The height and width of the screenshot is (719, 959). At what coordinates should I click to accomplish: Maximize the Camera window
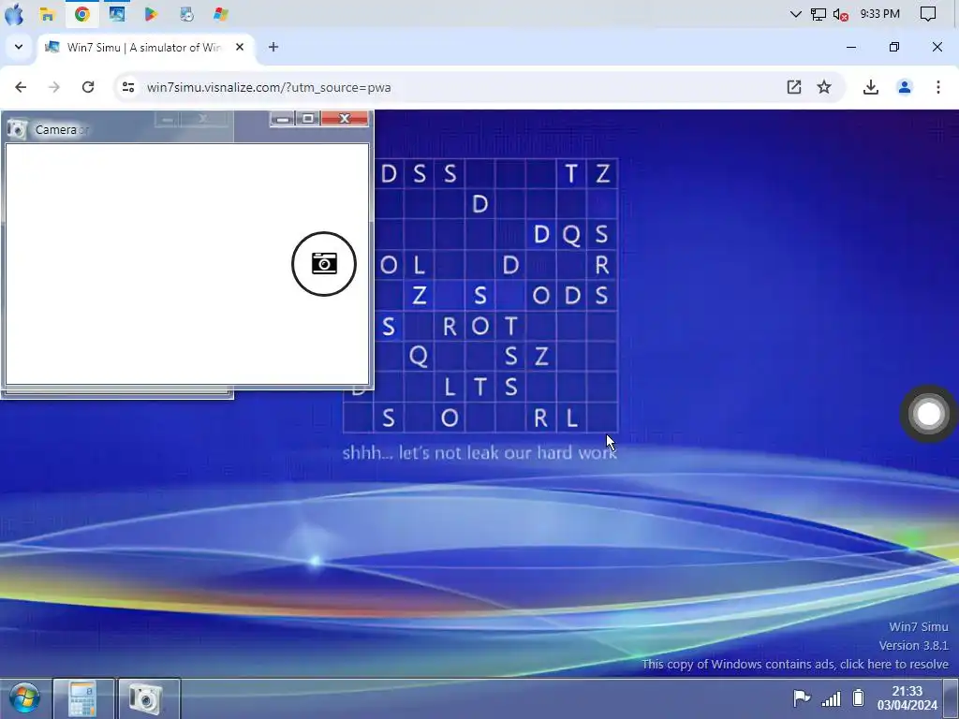(307, 118)
